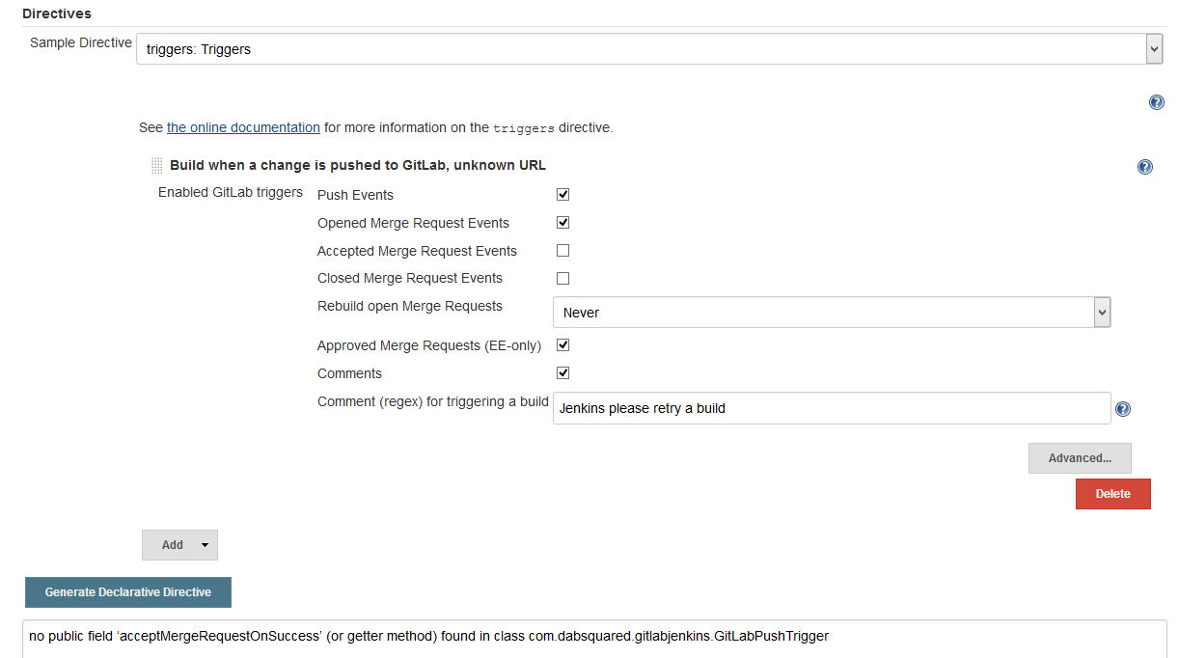Open the Sample Directive dropdown

point(649,49)
